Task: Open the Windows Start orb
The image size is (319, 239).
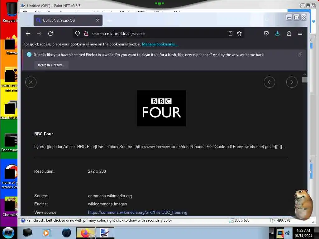Action: point(8,233)
